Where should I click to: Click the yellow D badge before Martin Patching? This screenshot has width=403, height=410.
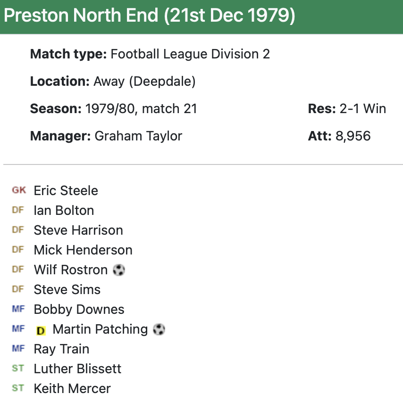[x=41, y=330]
